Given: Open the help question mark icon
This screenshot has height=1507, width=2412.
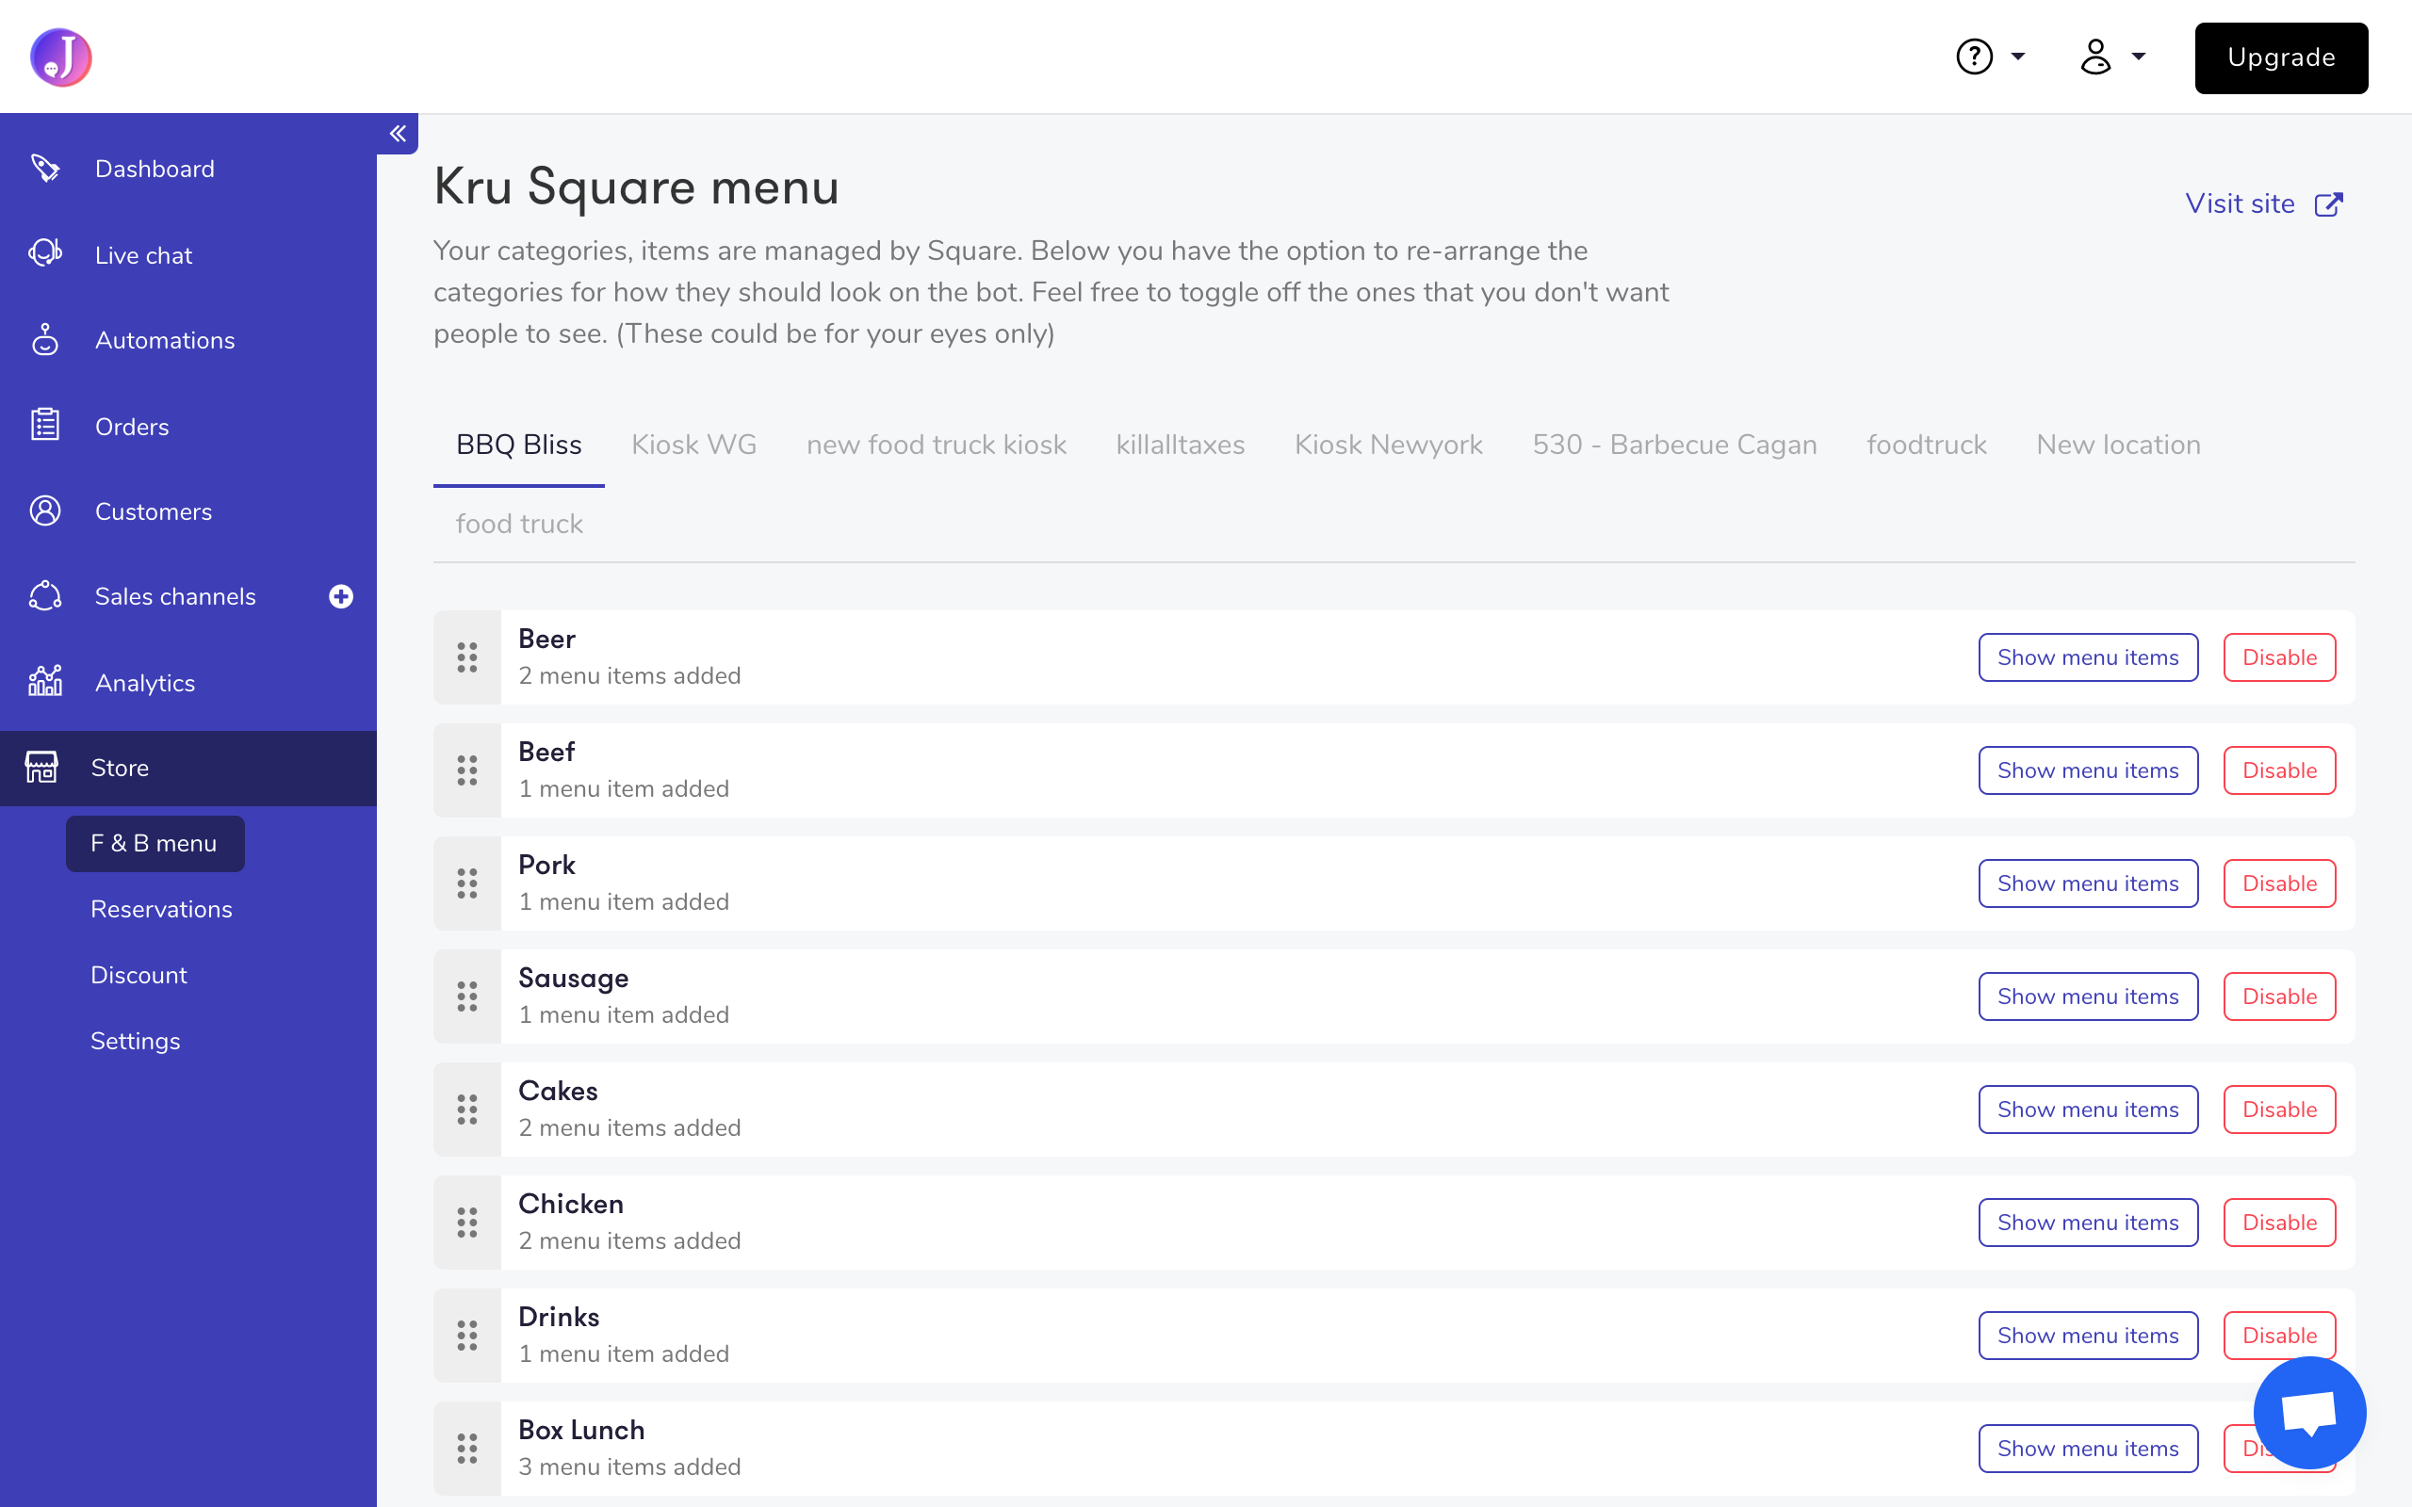Looking at the screenshot, I should click(x=1974, y=57).
